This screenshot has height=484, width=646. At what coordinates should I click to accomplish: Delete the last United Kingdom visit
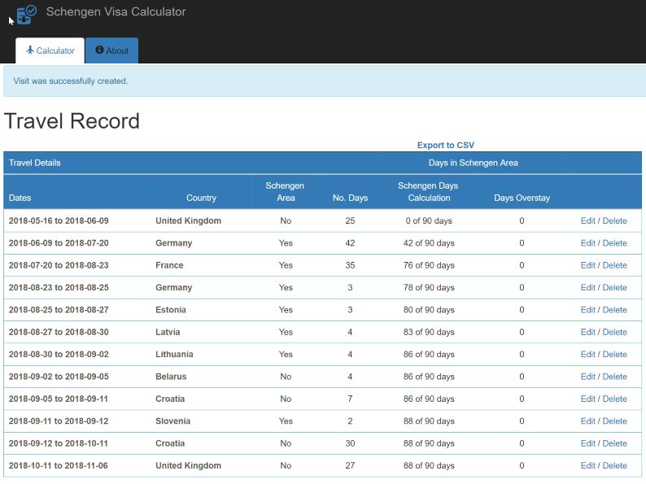(x=614, y=466)
